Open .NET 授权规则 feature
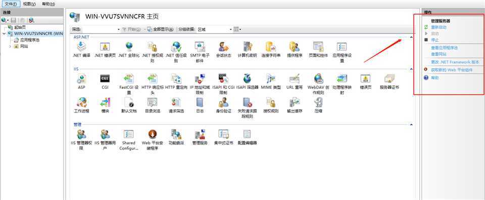485x200 pixels. (153, 52)
